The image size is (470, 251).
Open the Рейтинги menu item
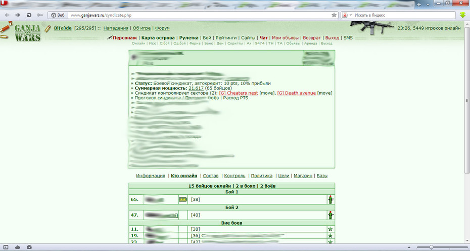coord(226,38)
